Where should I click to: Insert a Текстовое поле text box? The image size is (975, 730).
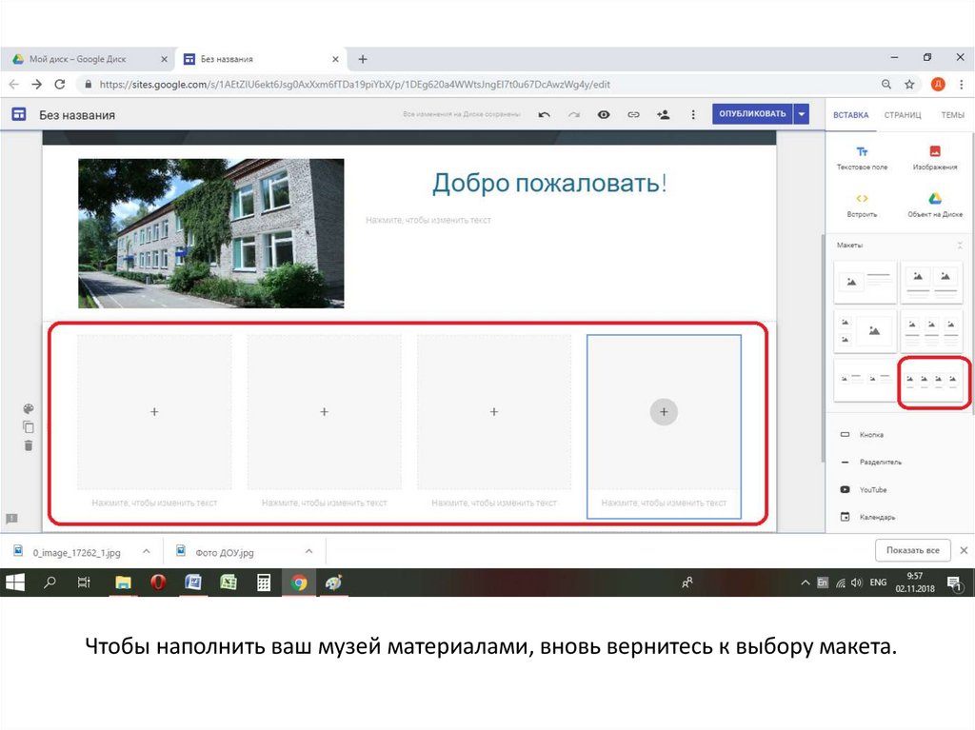click(862, 157)
